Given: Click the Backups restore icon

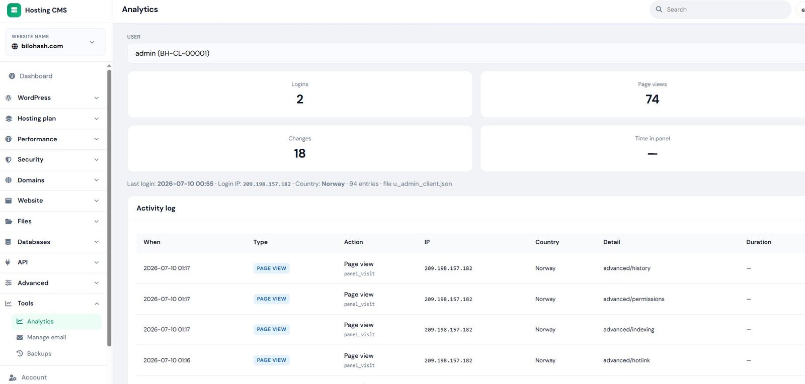Looking at the screenshot, I should pyautogui.click(x=20, y=353).
